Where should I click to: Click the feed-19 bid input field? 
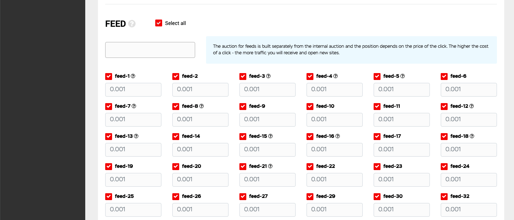pyautogui.click(x=133, y=180)
